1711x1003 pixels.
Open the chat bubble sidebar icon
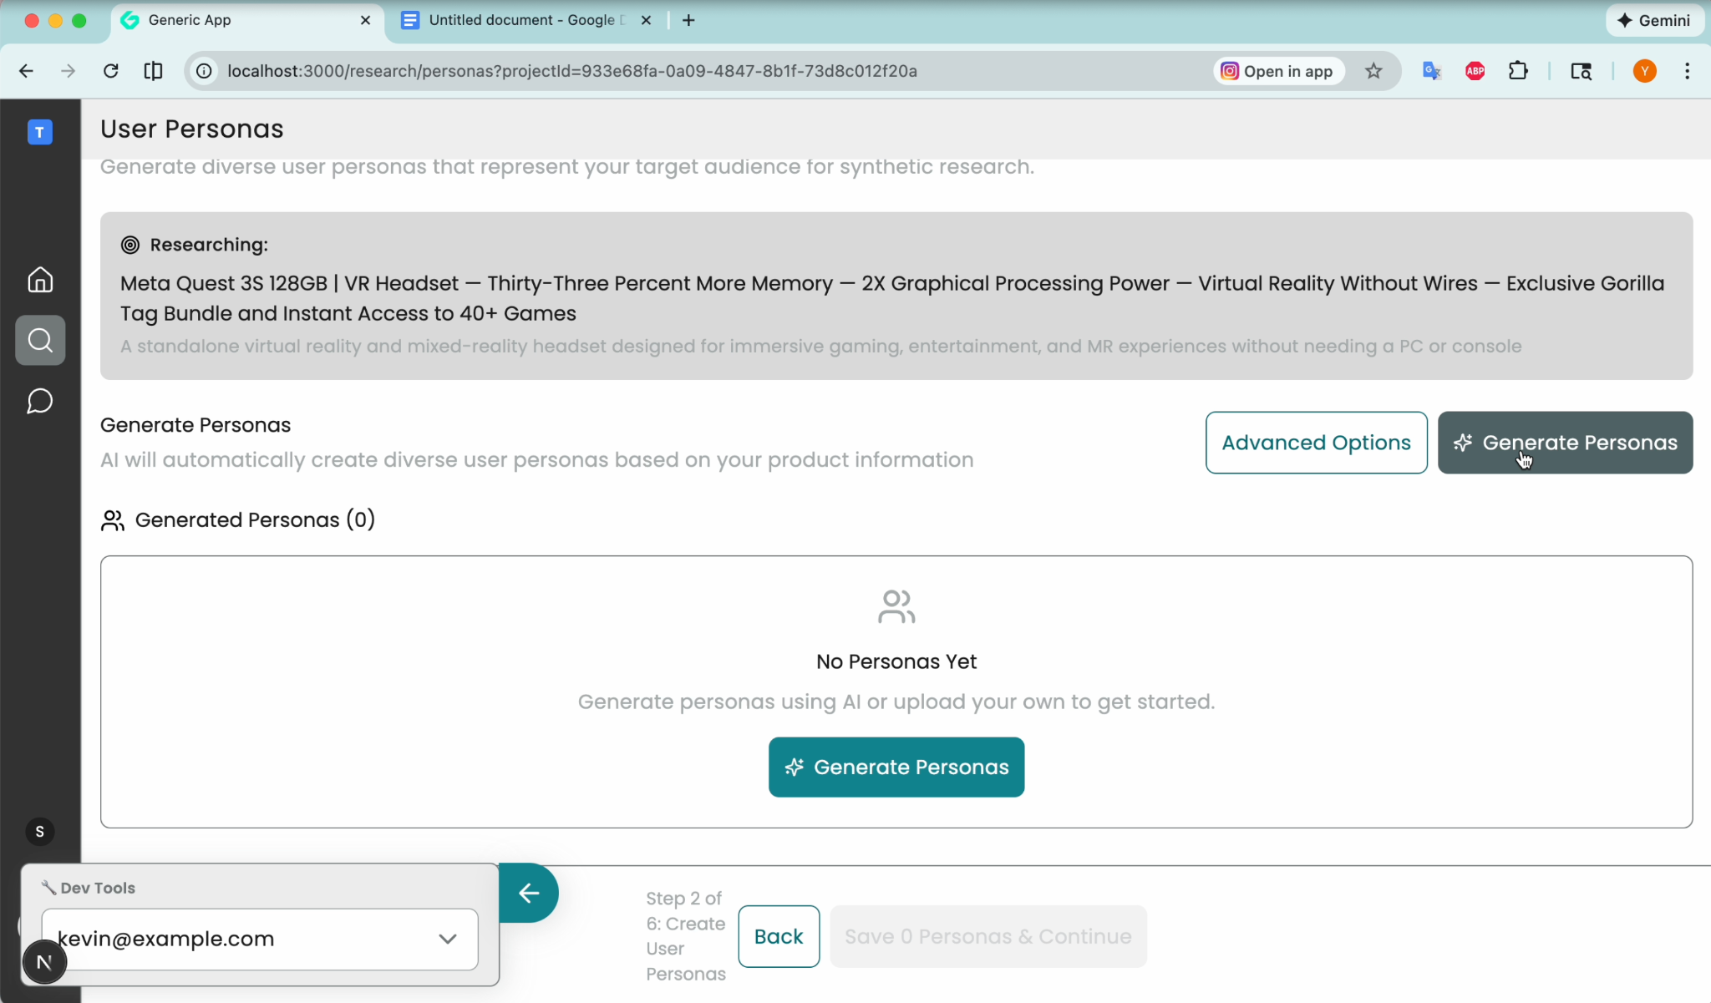click(x=40, y=402)
